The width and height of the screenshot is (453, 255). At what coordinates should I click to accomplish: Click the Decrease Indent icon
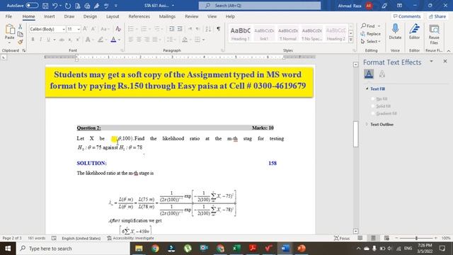[x=172, y=29]
